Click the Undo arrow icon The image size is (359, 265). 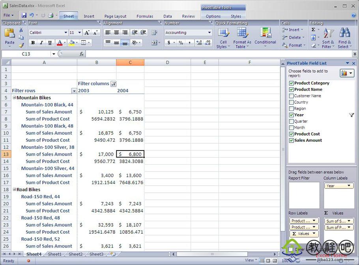pos(32,15)
